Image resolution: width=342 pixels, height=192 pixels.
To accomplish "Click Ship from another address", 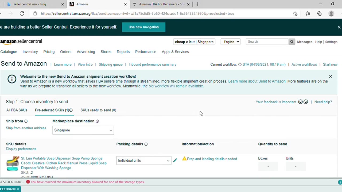I will (26, 128).
